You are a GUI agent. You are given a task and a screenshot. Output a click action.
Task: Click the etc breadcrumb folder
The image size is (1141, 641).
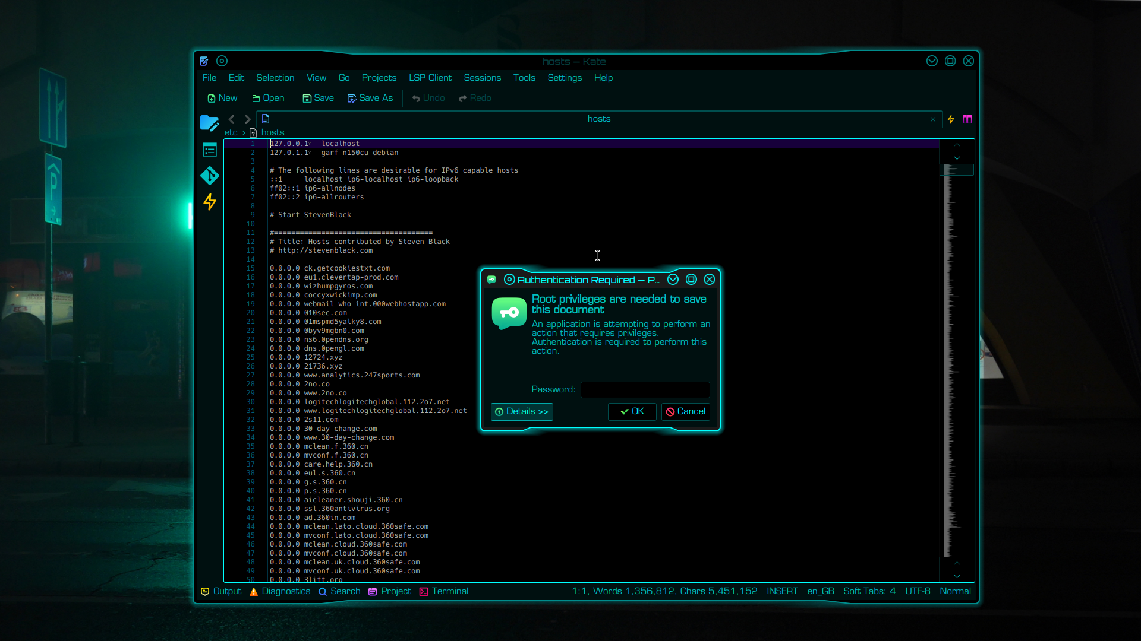[231, 133]
